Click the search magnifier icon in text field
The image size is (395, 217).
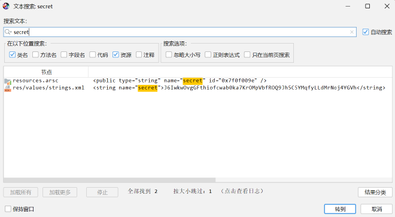(8, 32)
